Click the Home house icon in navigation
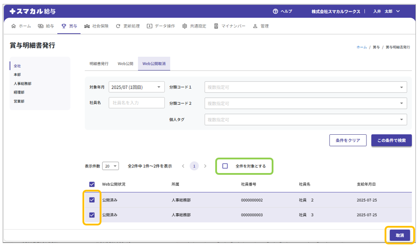The width and height of the screenshot is (419, 247). click(x=13, y=26)
